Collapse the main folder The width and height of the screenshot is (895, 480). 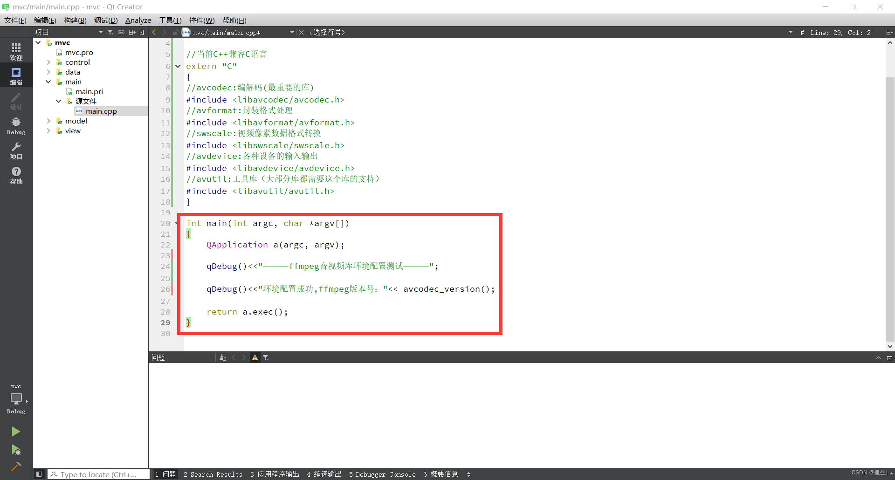point(48,82)
